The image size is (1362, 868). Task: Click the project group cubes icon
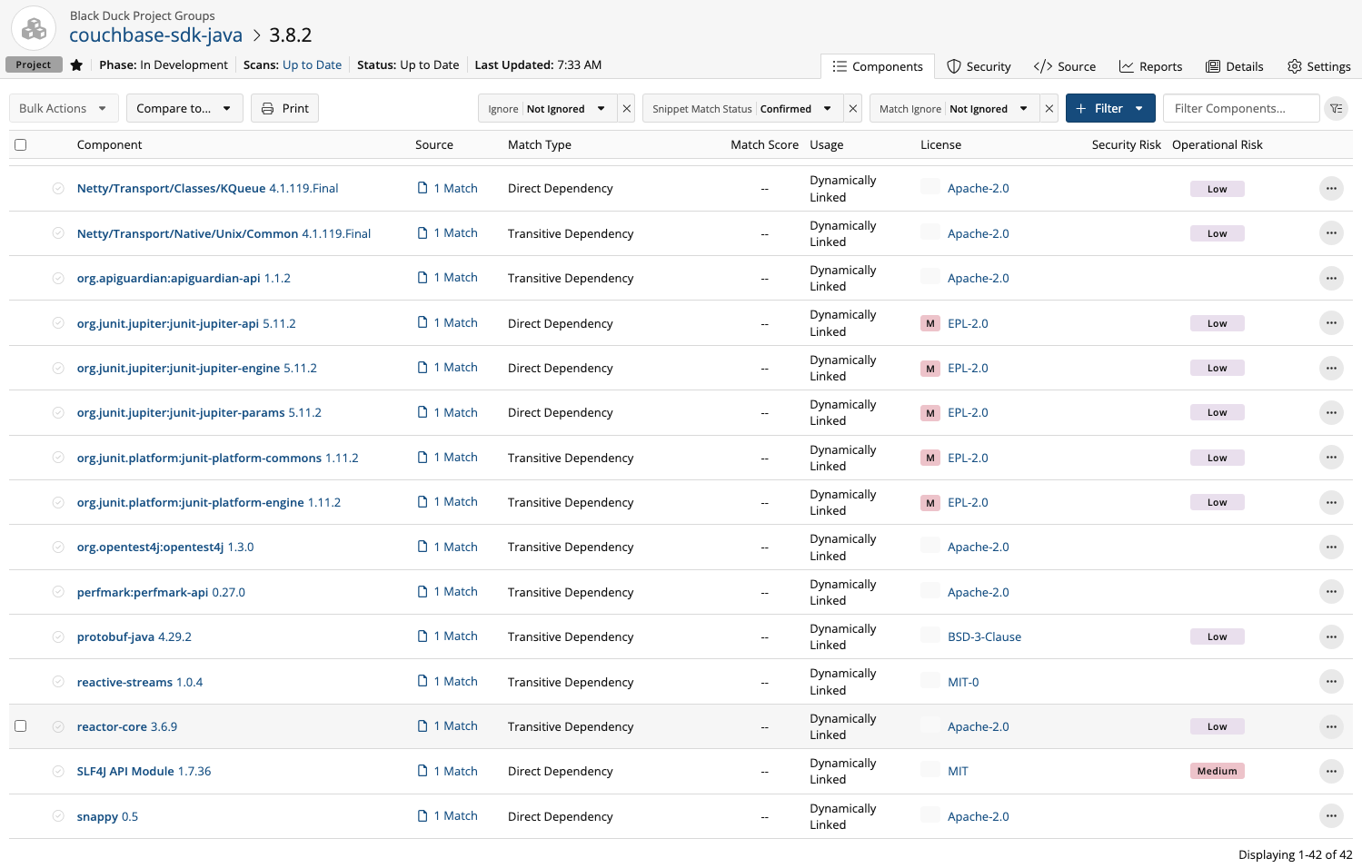34,28
